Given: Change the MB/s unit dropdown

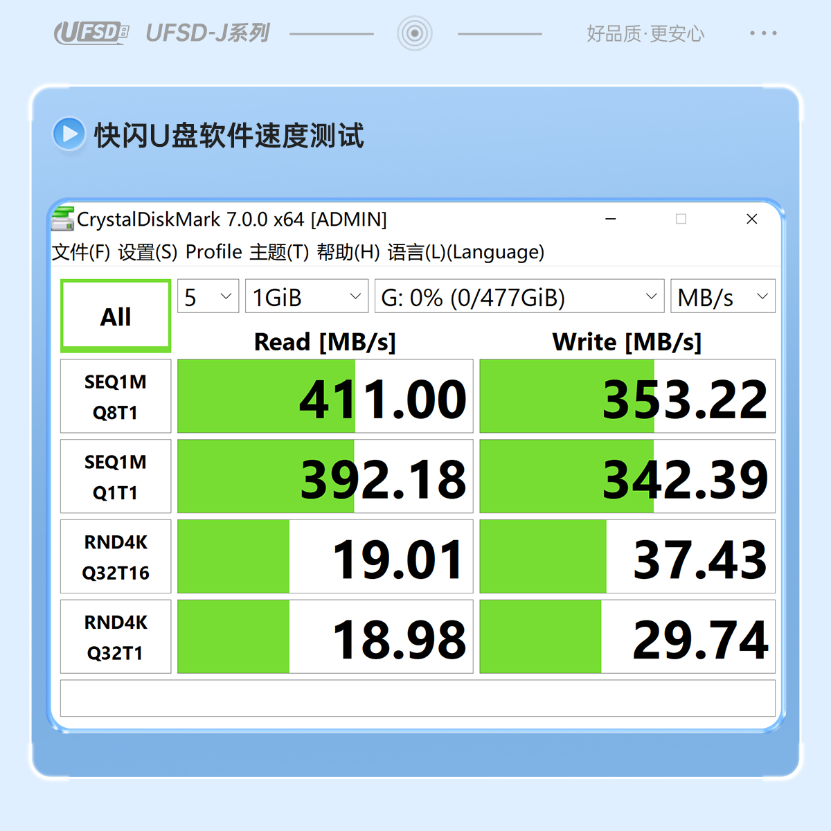Looking at the screenshot, I should 723,297.
